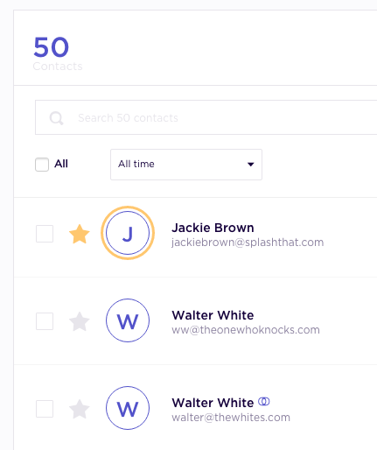Open the All time dropdown

[x=186, y=165]
